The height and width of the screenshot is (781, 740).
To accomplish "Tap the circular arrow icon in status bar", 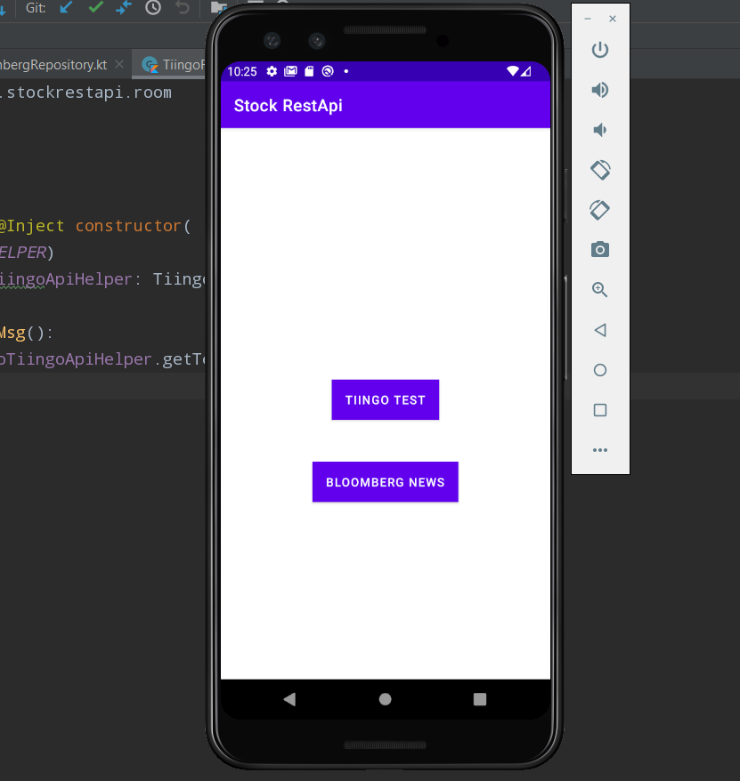I will [x=328, y=71].
